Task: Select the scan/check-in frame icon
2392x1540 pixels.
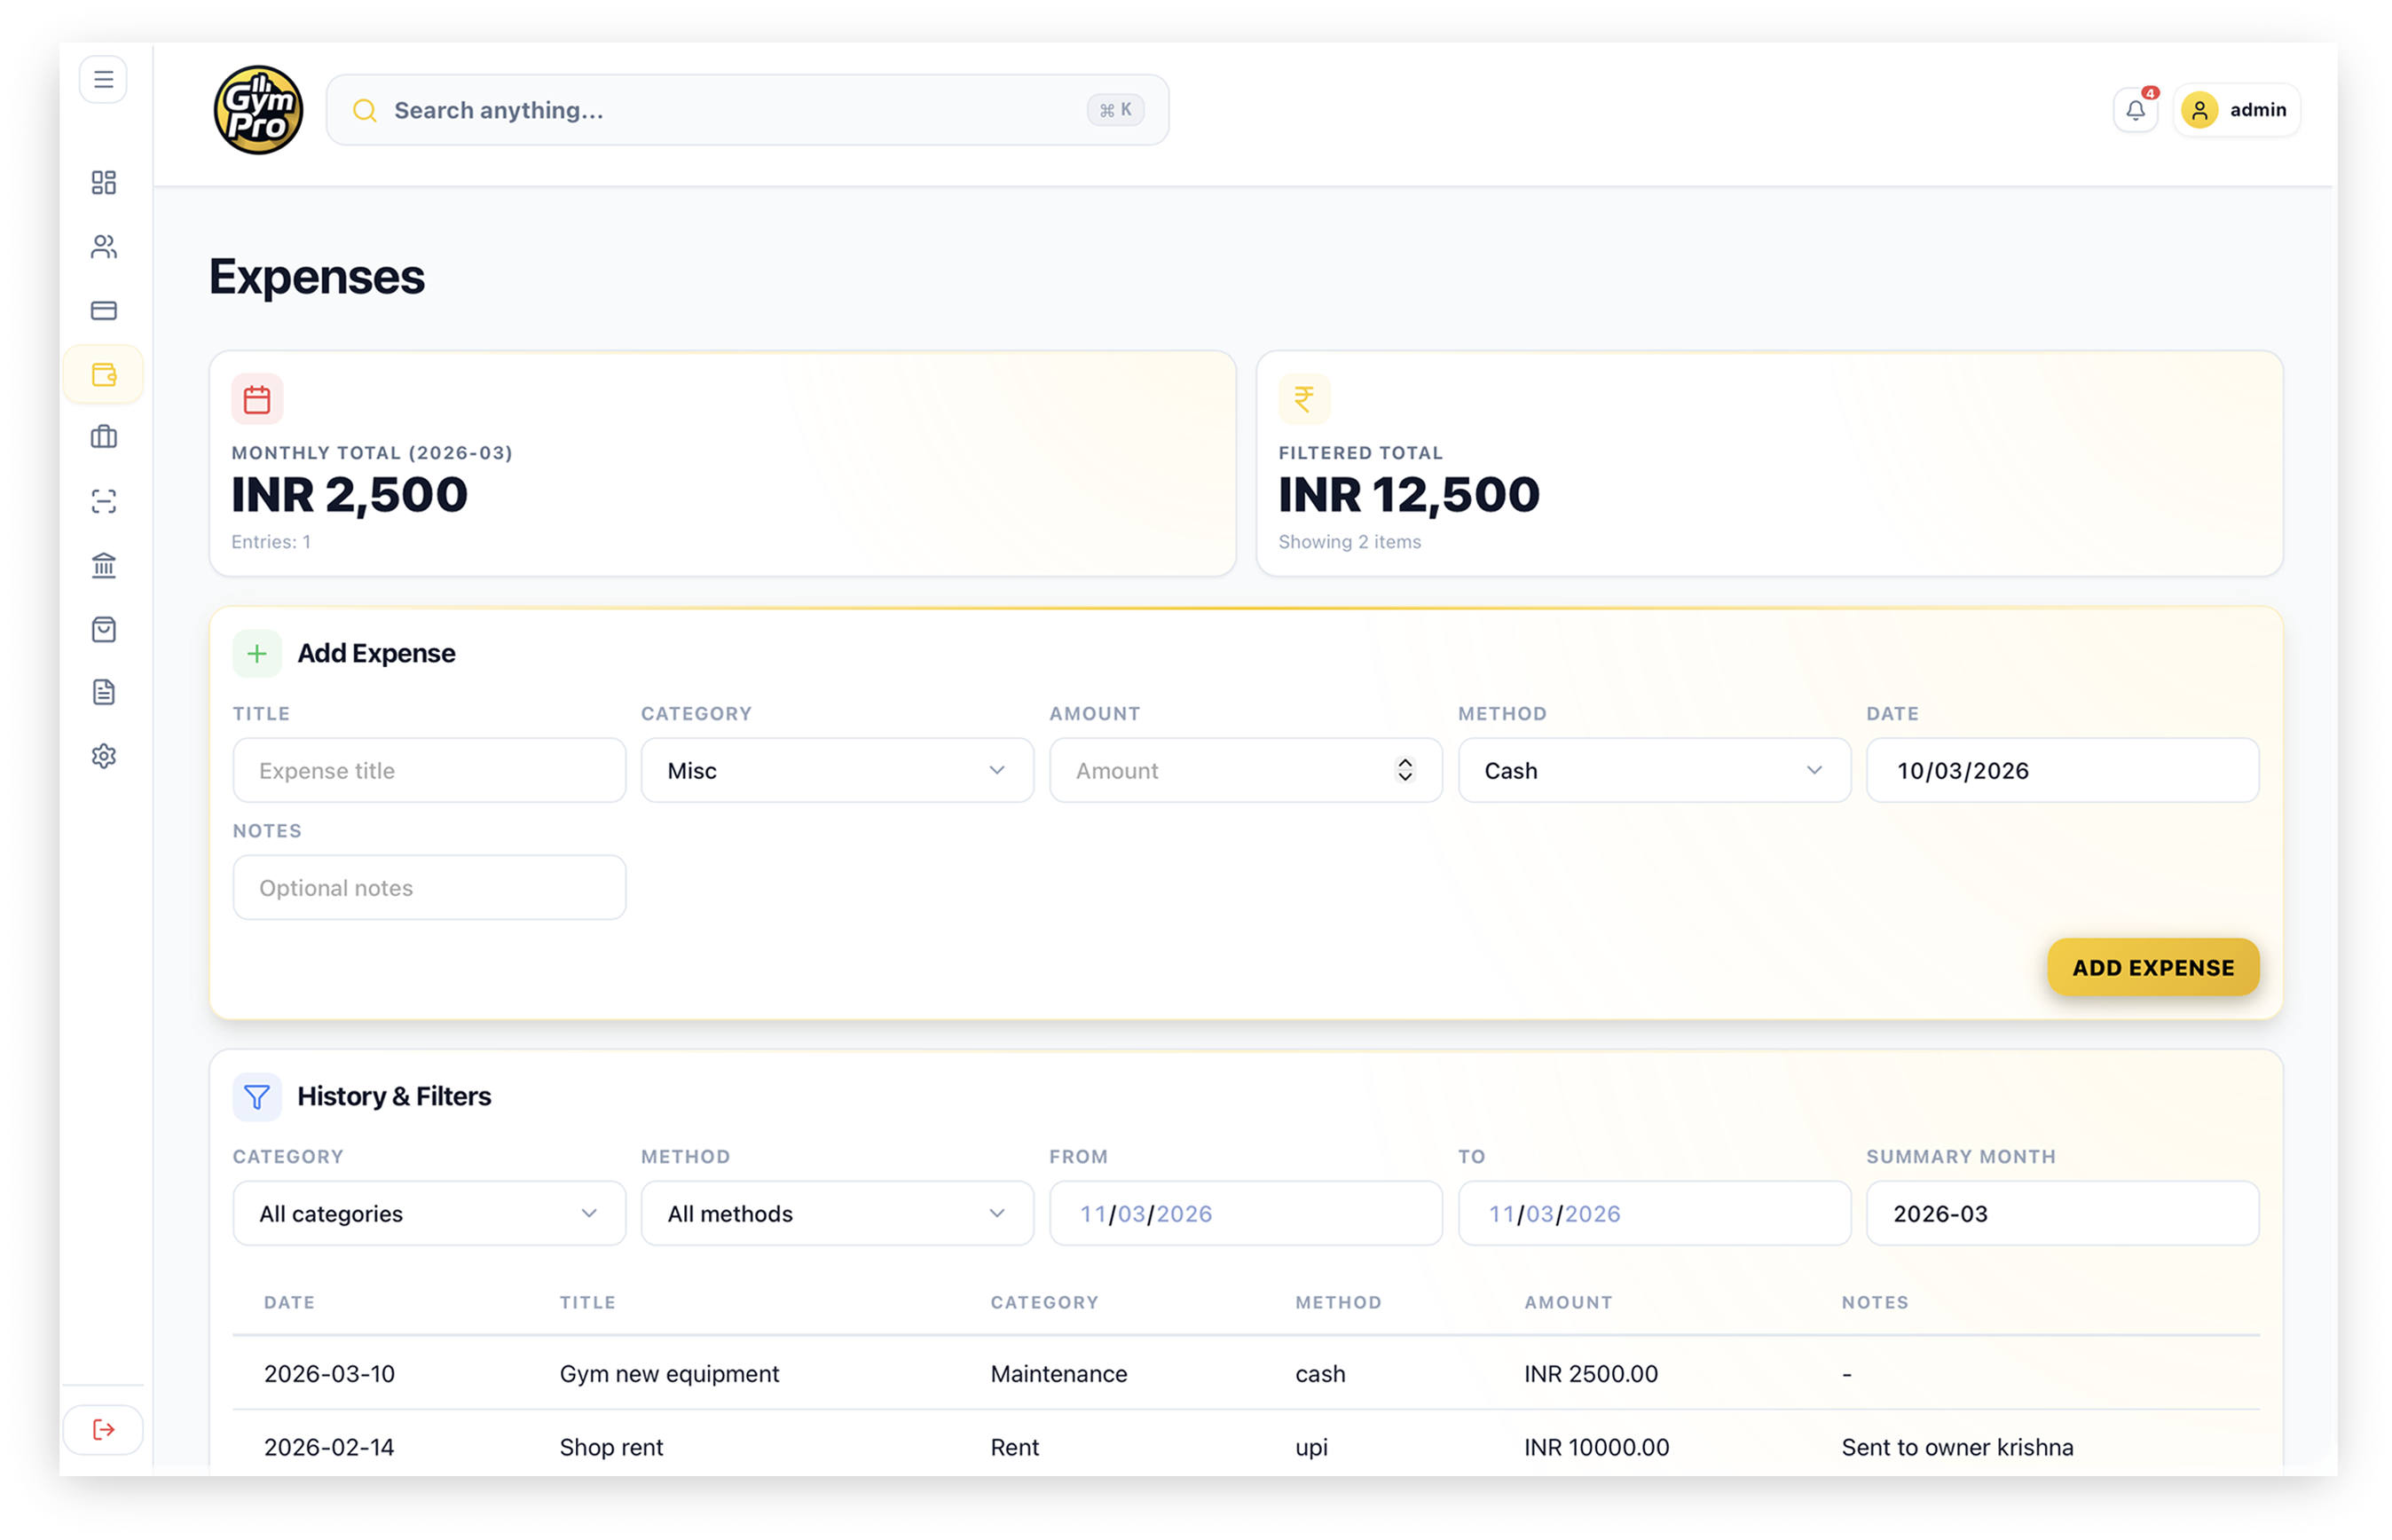Action: (103, 501)
